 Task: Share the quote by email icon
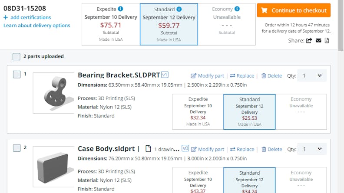(318, 41)
